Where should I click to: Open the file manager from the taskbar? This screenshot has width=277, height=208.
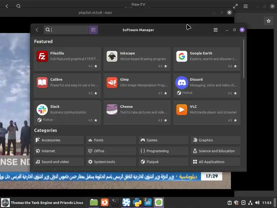tap(94, 202)
